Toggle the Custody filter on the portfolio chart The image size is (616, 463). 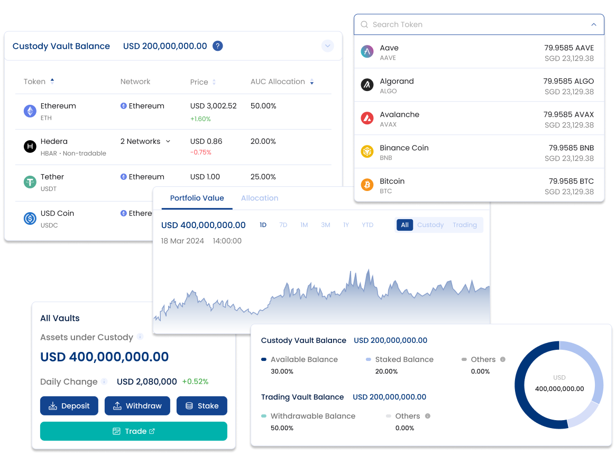point(430,225)
